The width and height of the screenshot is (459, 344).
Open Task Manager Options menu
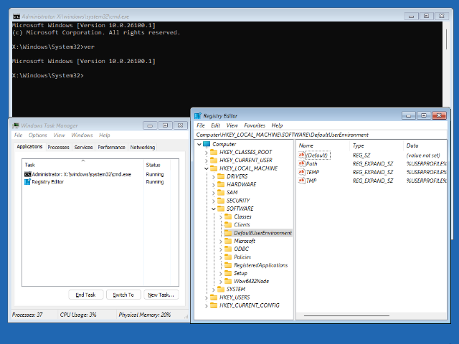[38, 135]
